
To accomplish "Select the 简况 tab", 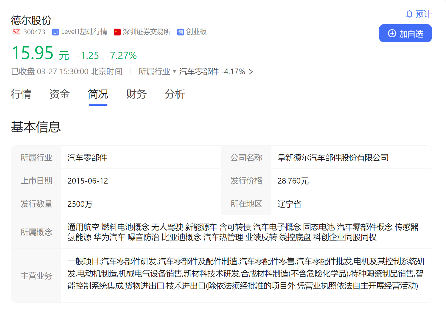I will point(98,94).
